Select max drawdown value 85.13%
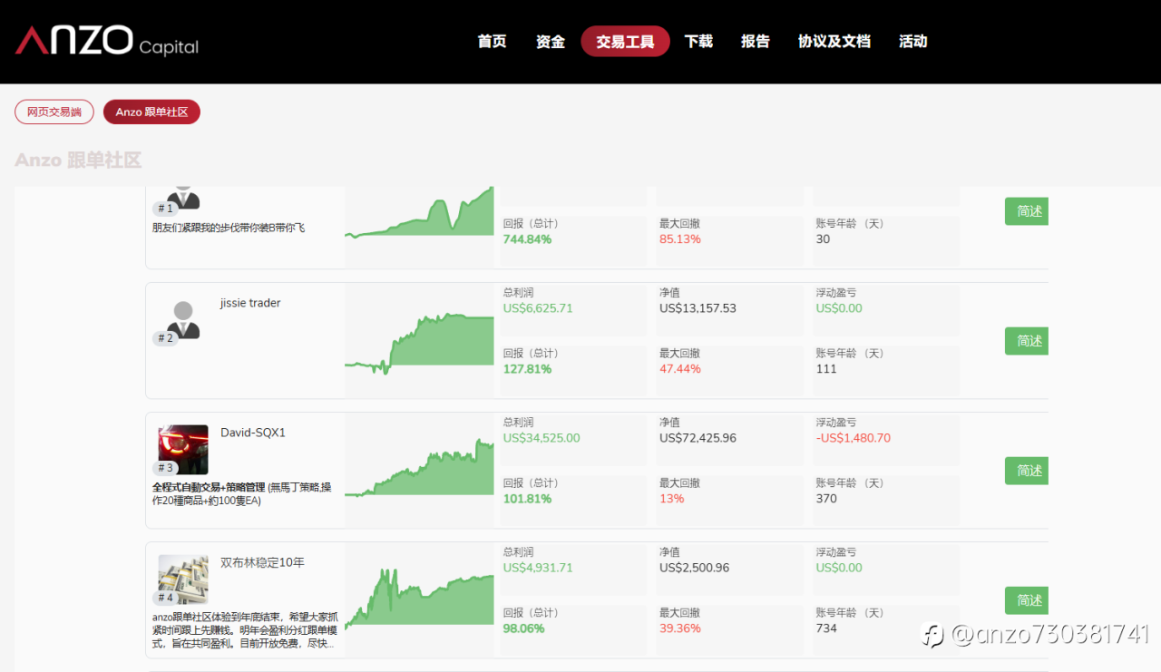 [x=680, y=239]
